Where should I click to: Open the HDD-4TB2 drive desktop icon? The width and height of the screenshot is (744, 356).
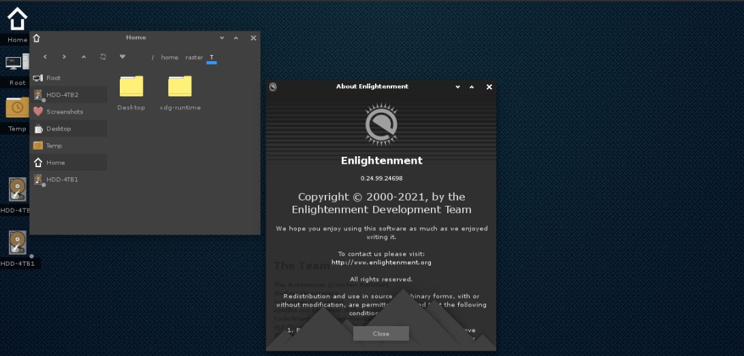(18, 190)
